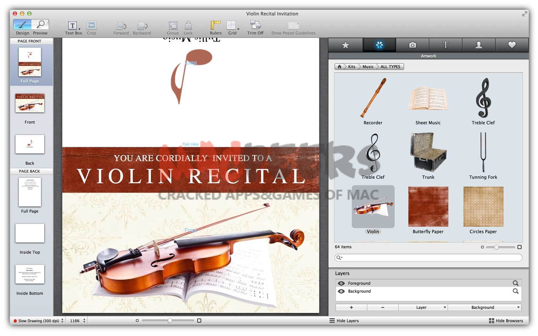The height and width of the screenshot is (336, 538).
Task: Go to Music in breadcrumb path
Action: pyautogui.click(x=368, y=67)
